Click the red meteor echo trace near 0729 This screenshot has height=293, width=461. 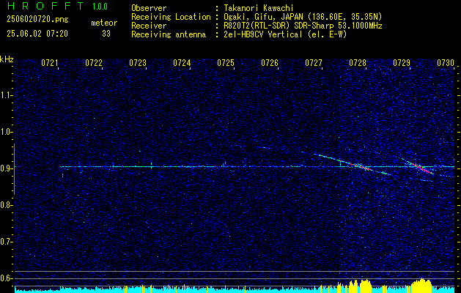coord(423,168)
